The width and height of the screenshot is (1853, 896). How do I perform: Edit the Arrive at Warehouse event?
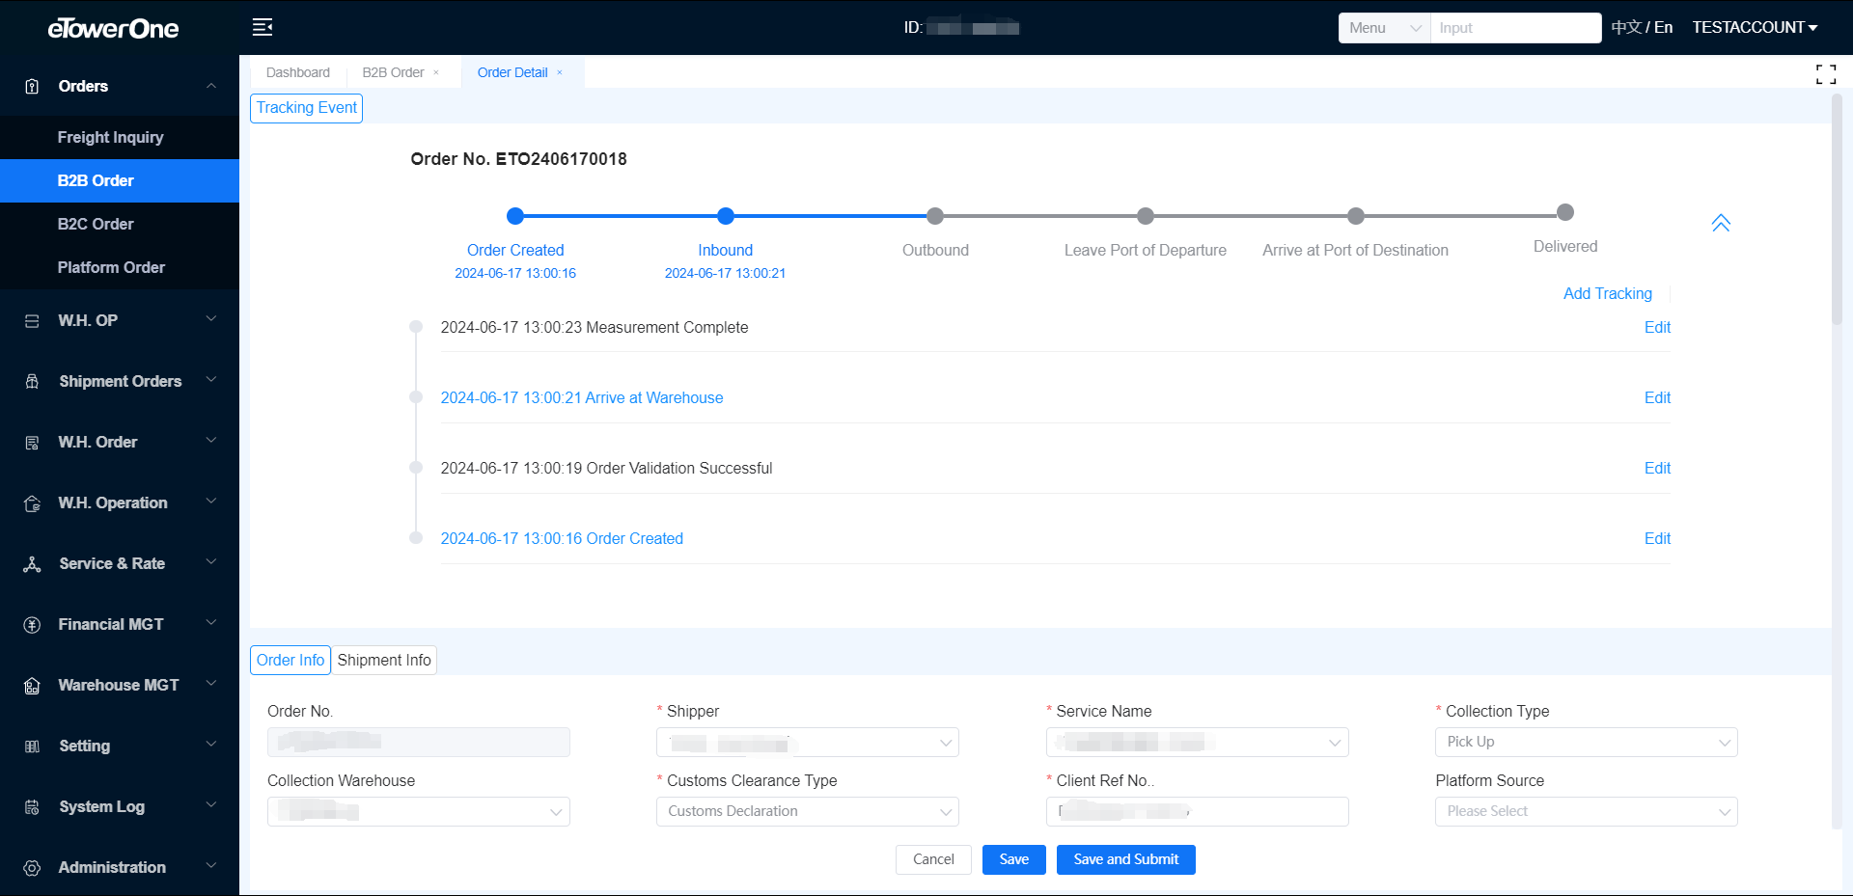[x=1657, y=397]
